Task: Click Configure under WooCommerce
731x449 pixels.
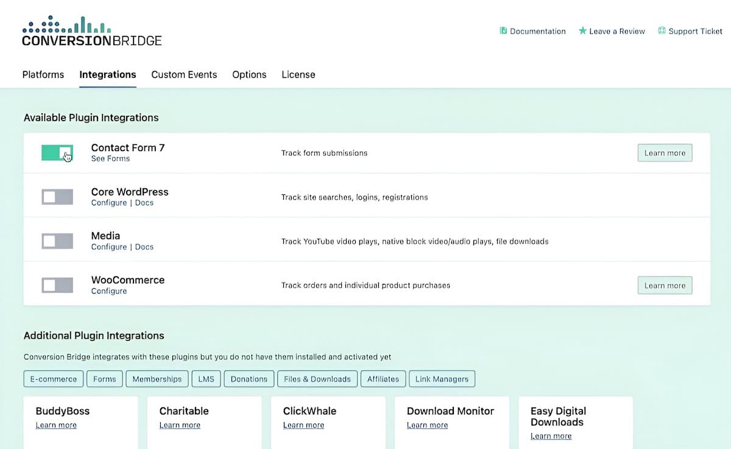Action: pyautogui.click(x=109, y=291)
